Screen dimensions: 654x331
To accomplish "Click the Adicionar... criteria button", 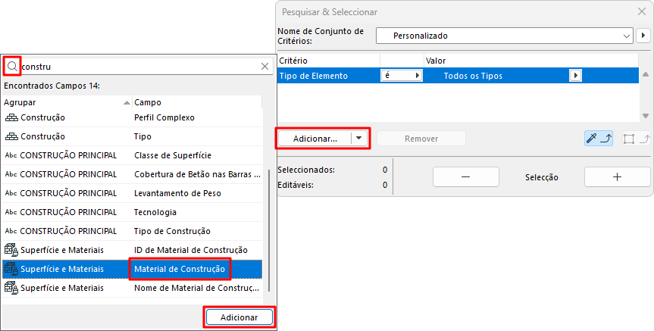I will [315, 139].
